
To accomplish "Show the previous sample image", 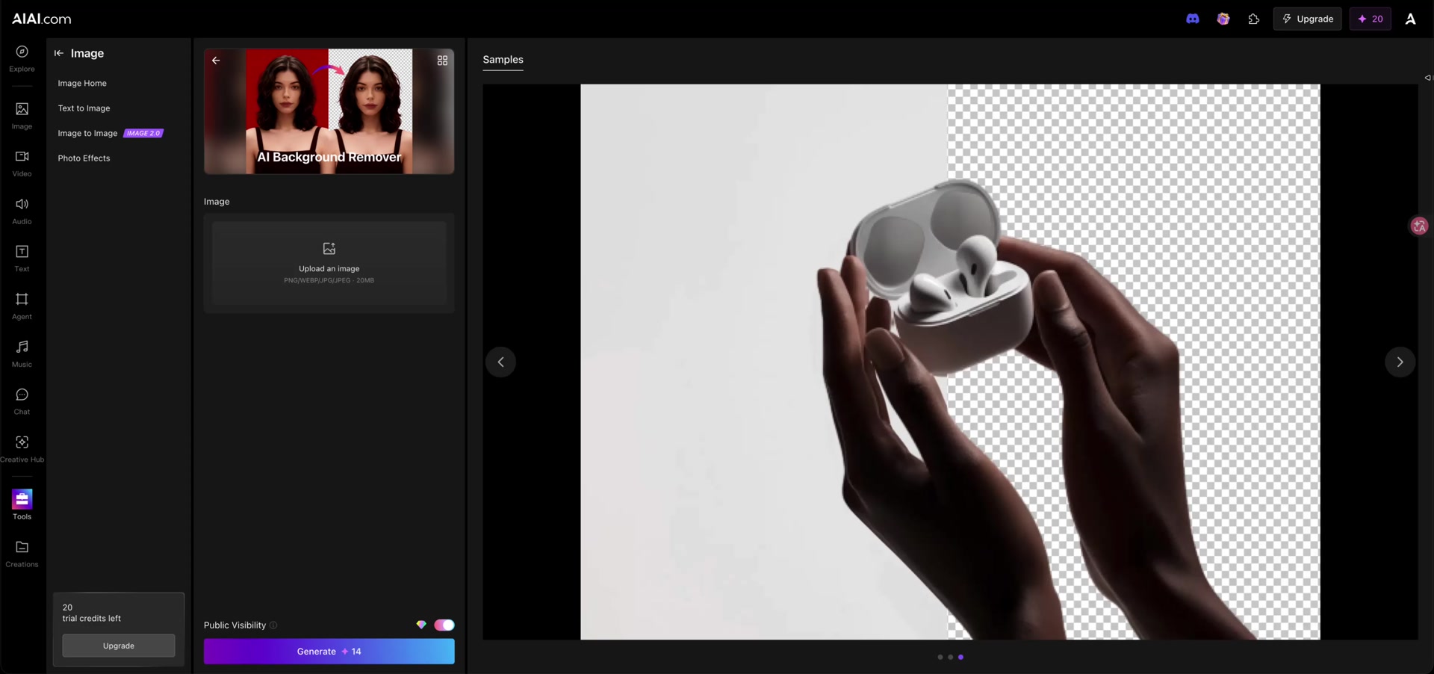I will coord(500,362).
